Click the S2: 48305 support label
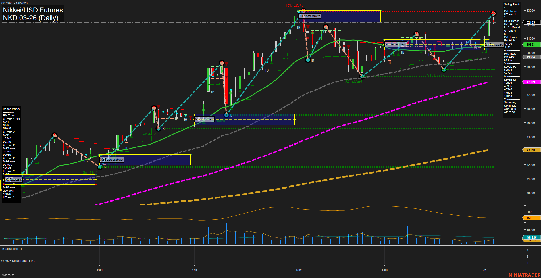Screen dimensions: 541x278 pyautogui.click(x=354, y=82)
